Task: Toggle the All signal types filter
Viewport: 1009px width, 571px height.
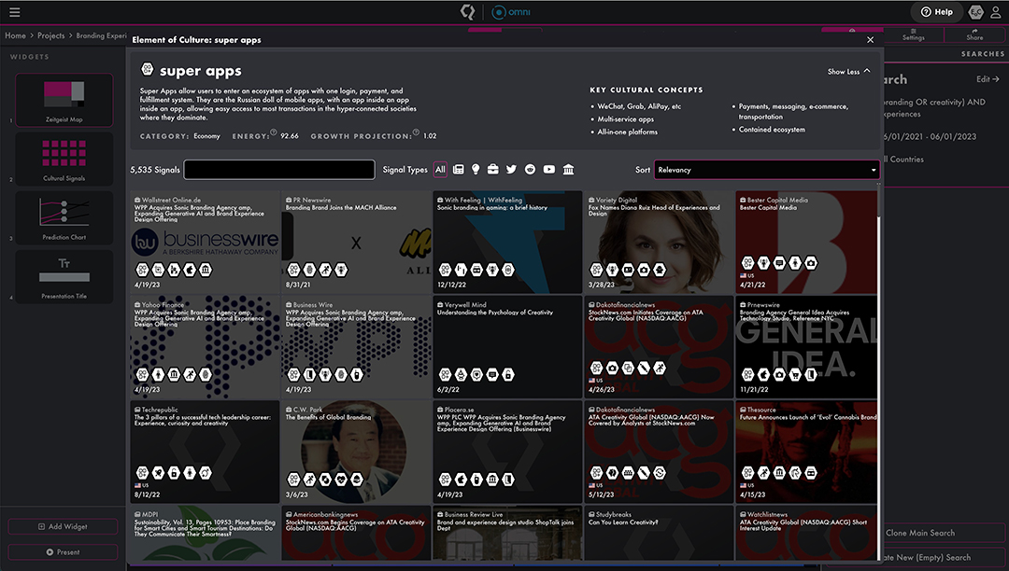Action: (x=440, y=170)
